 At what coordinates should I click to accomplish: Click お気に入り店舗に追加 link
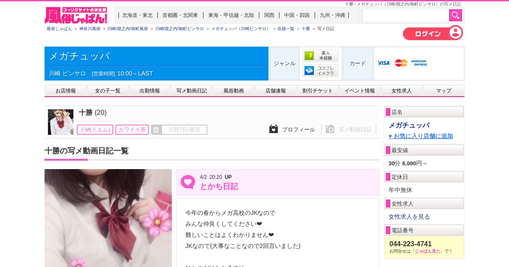[421, 136]
